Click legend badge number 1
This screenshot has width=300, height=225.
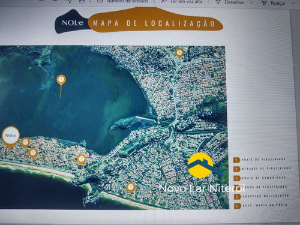click(236, 160)
